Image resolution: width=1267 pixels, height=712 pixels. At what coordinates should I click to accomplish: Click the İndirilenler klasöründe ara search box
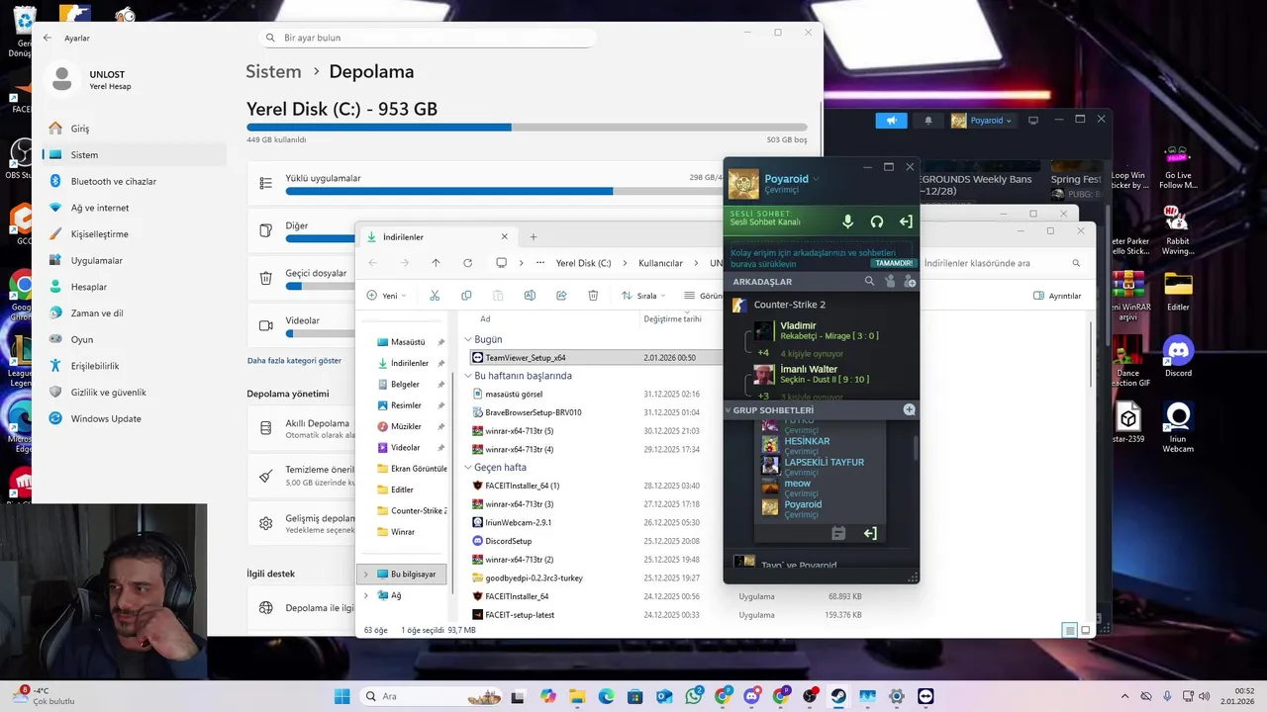[x=1002, y=263]
